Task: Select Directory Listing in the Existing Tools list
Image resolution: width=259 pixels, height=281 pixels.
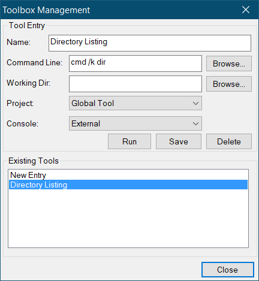Action: pyautogui.click(x=128, y=185)
